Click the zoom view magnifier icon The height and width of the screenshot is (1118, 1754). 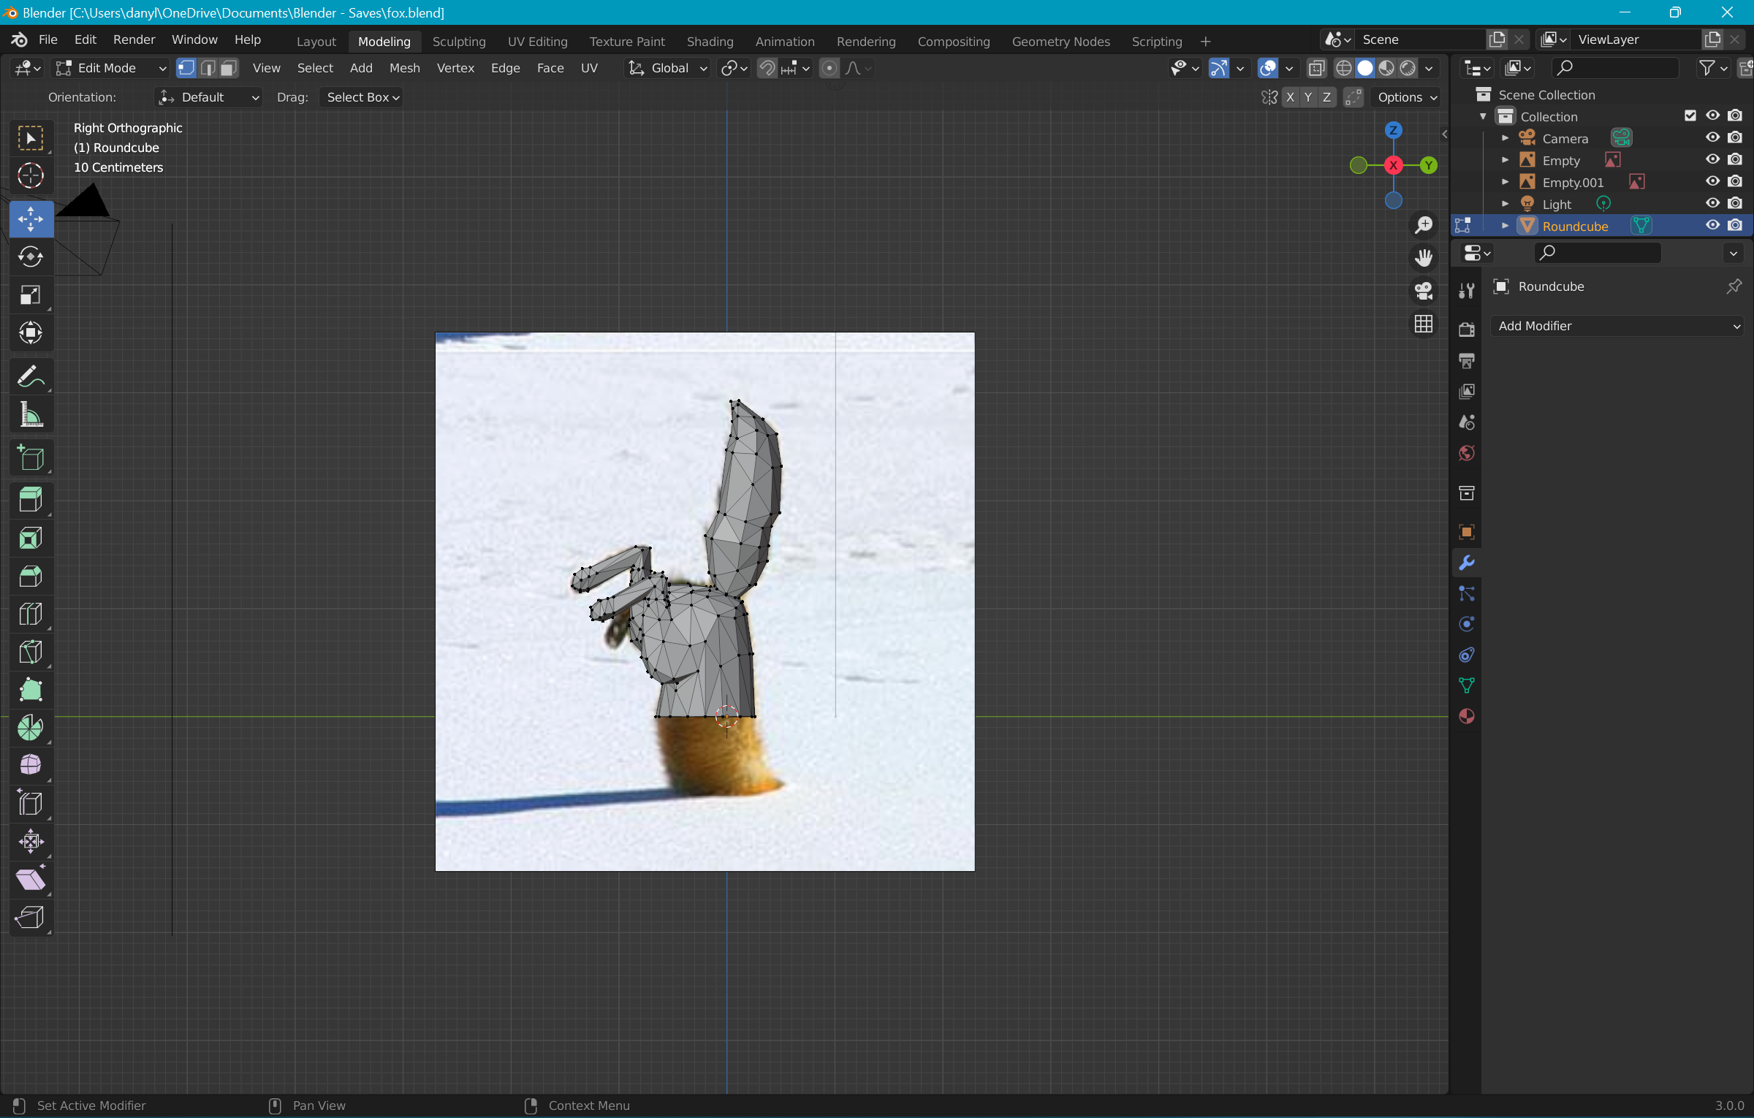coord(1423,225)
